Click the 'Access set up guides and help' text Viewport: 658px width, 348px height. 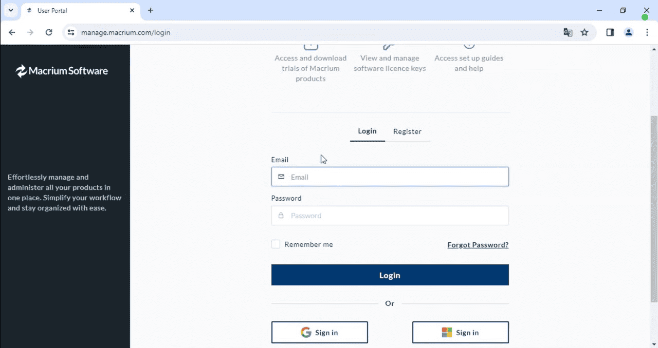tap(469, 63)
